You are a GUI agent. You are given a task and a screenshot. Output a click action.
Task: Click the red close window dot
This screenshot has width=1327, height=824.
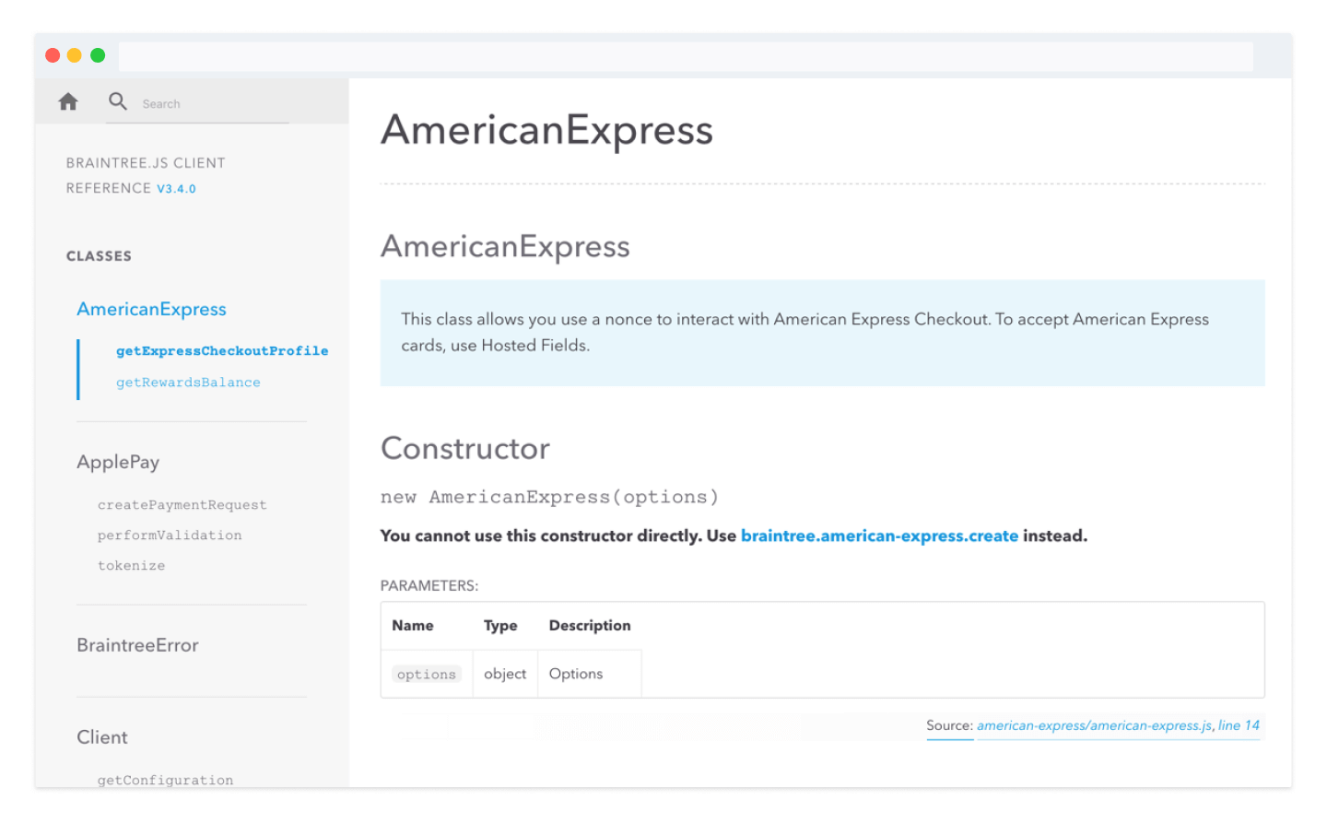point(53,55)
